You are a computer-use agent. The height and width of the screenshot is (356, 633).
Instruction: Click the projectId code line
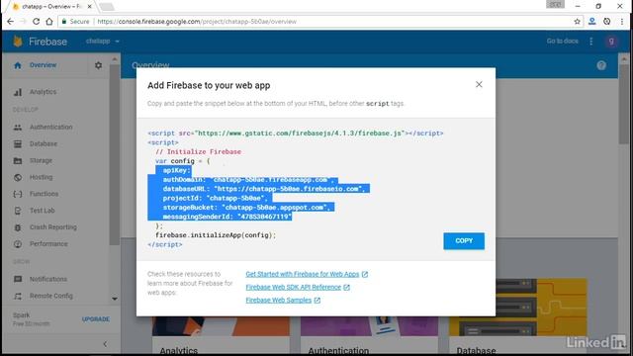click(x=216, y=198)
